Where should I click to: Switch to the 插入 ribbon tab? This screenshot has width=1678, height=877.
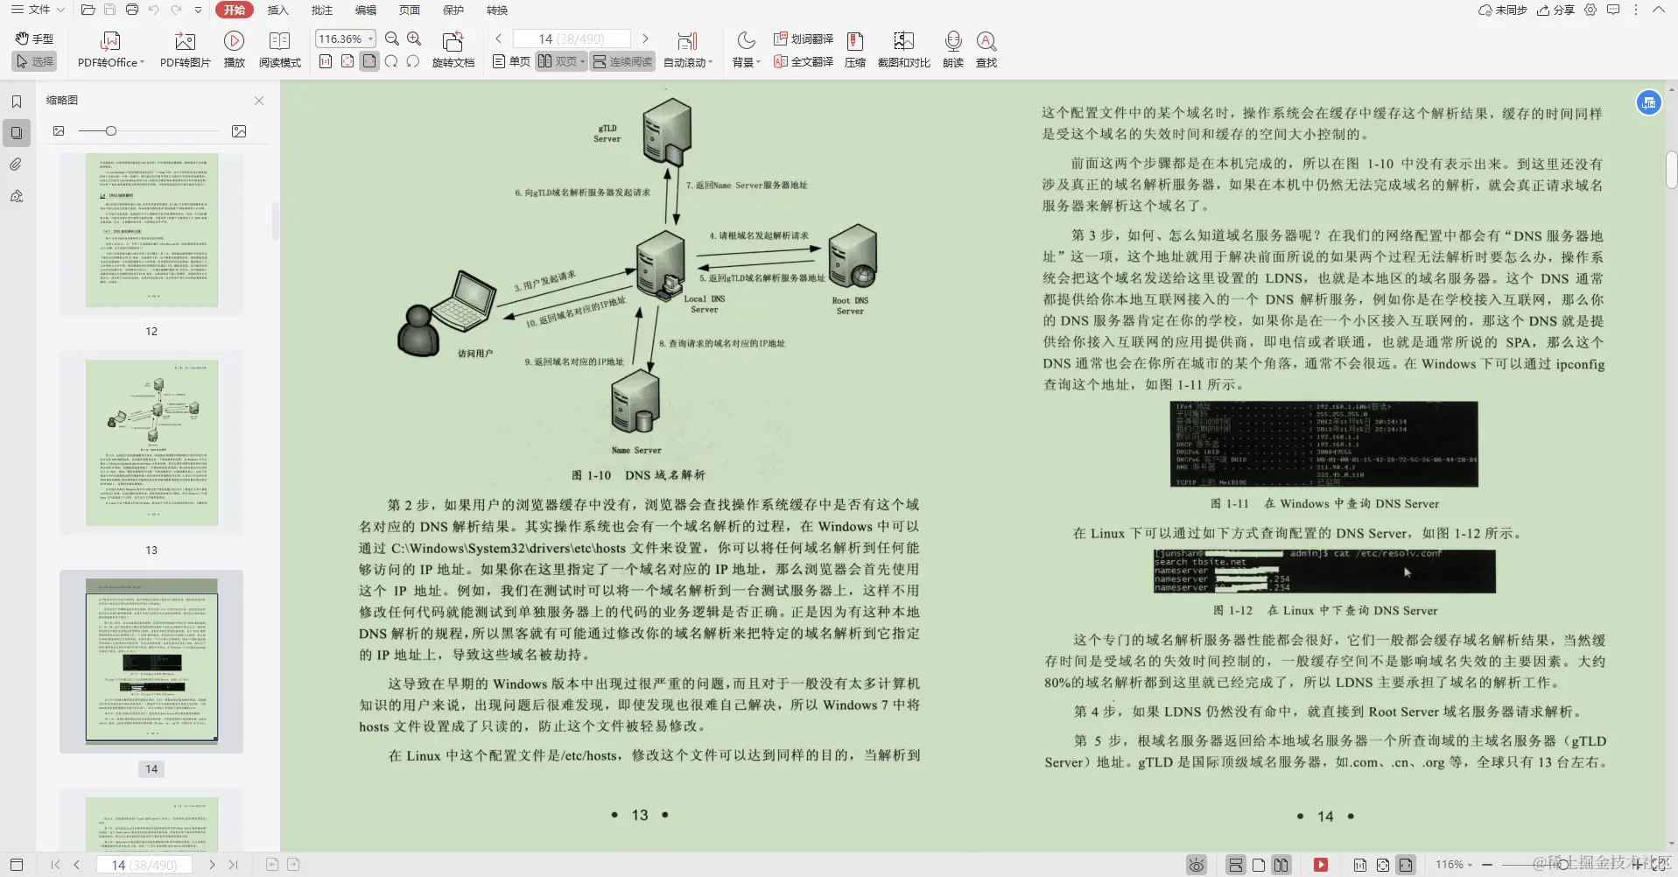tap(277, 11)
